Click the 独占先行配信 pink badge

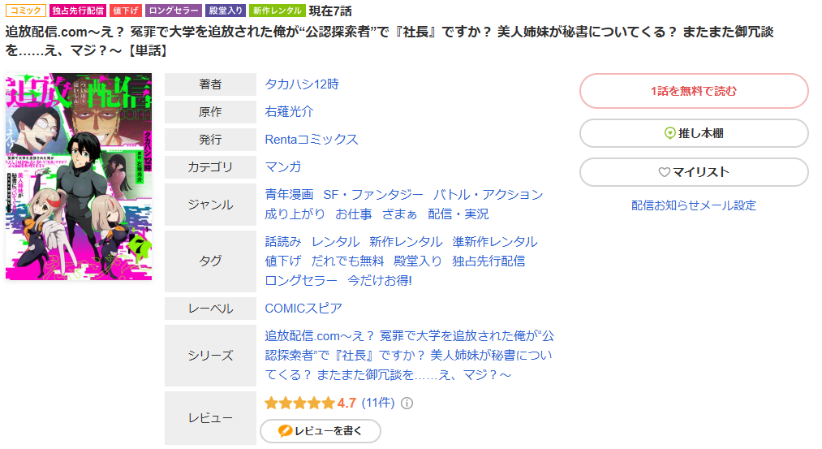coord(78,11)
